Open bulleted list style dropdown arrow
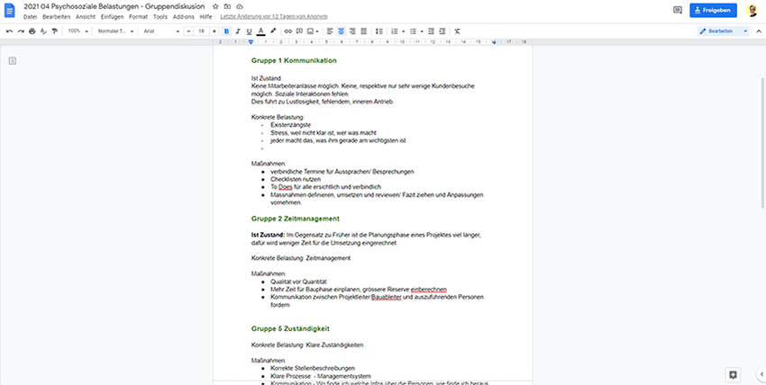 [422, 31]
